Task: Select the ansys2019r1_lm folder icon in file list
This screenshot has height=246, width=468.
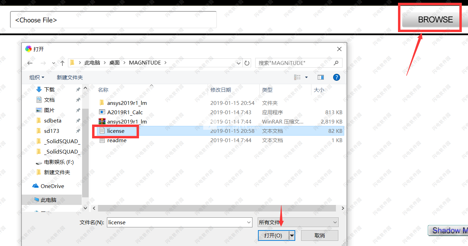Action: point(101,103)
